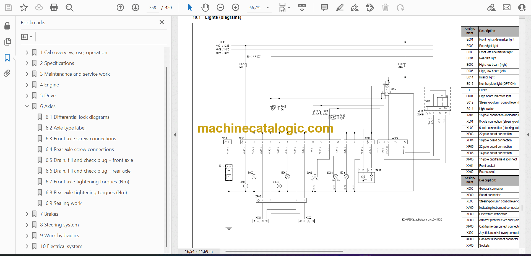This screenshot has height=256, width=531.
Task: Open 6.2 Axle type label bookmark
Action: 65,128
